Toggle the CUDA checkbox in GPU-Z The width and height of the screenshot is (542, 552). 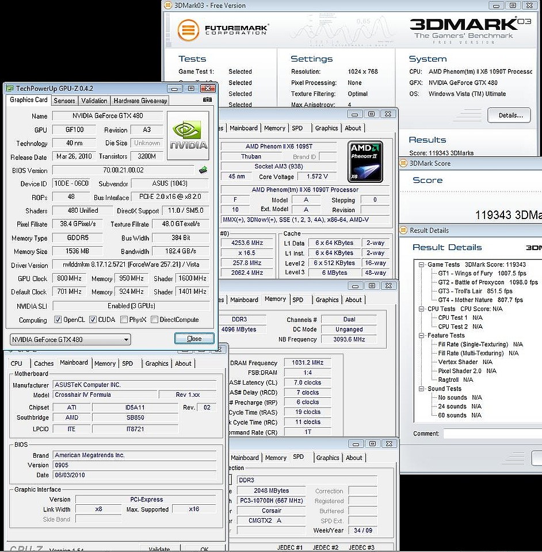pyautogui.click(x=93, y=320)
